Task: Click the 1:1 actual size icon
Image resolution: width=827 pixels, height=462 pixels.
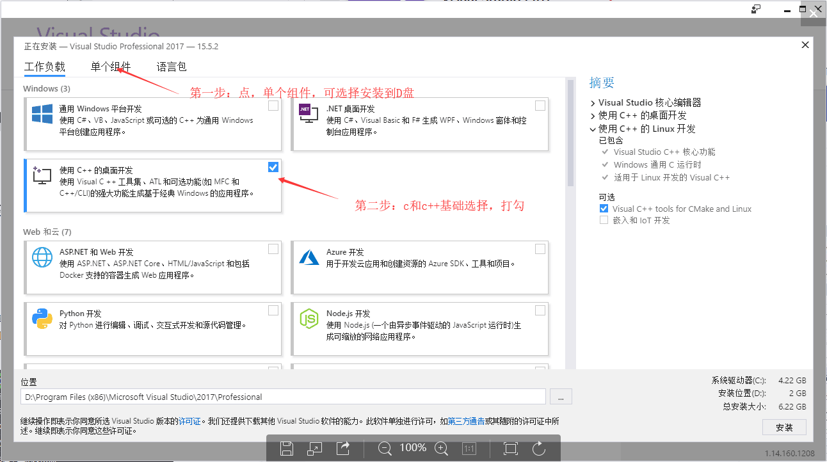Action: click(469, 449)
